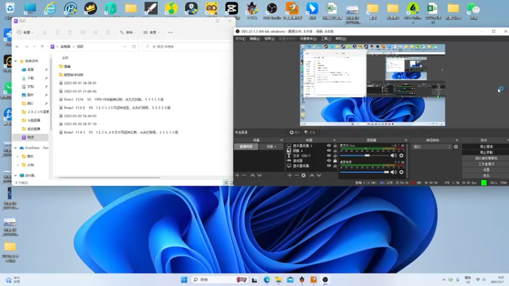This screenshot has height=286, width=509.
Task: Open OBS 工具(T) menu
Action: [326, 39]
